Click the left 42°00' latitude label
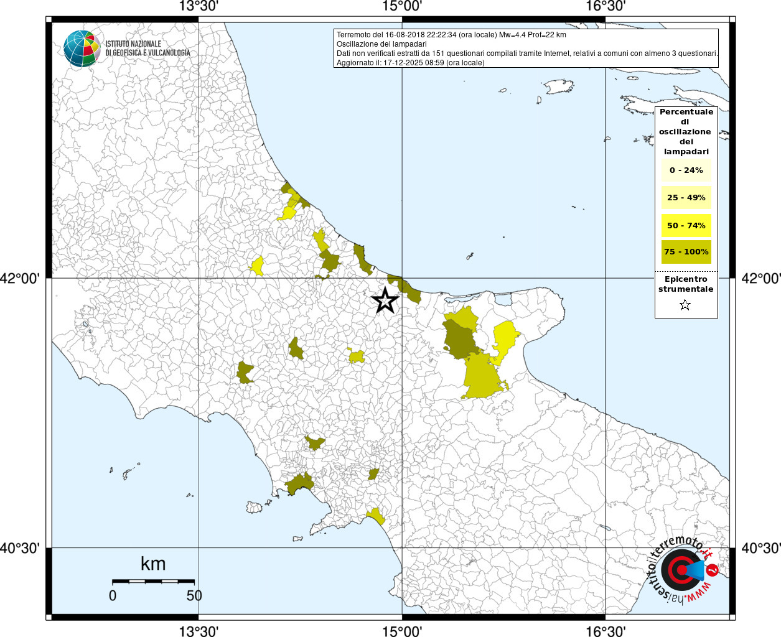 (23, 279)
